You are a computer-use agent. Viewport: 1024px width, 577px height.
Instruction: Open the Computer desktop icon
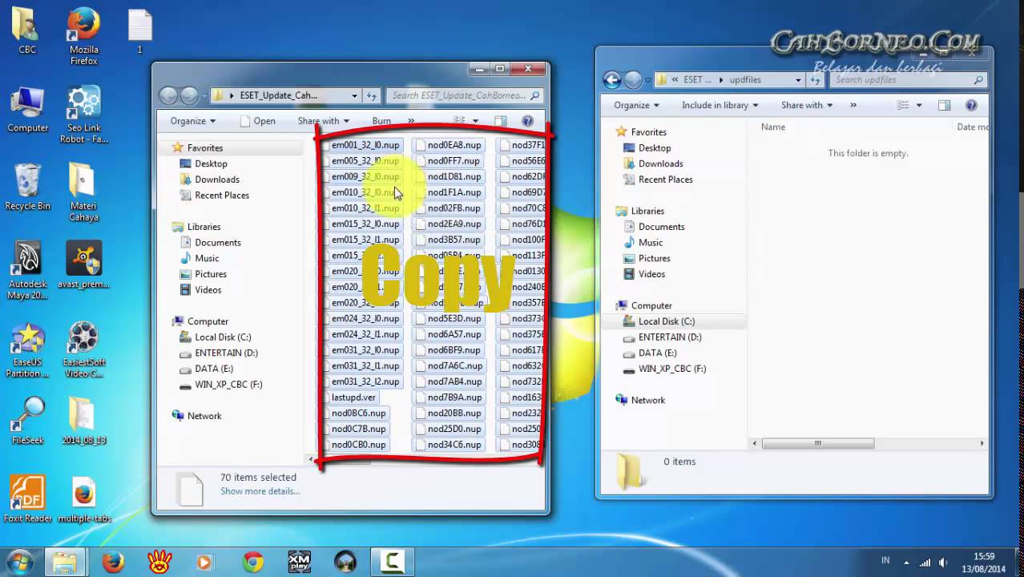tap(27, 110)
